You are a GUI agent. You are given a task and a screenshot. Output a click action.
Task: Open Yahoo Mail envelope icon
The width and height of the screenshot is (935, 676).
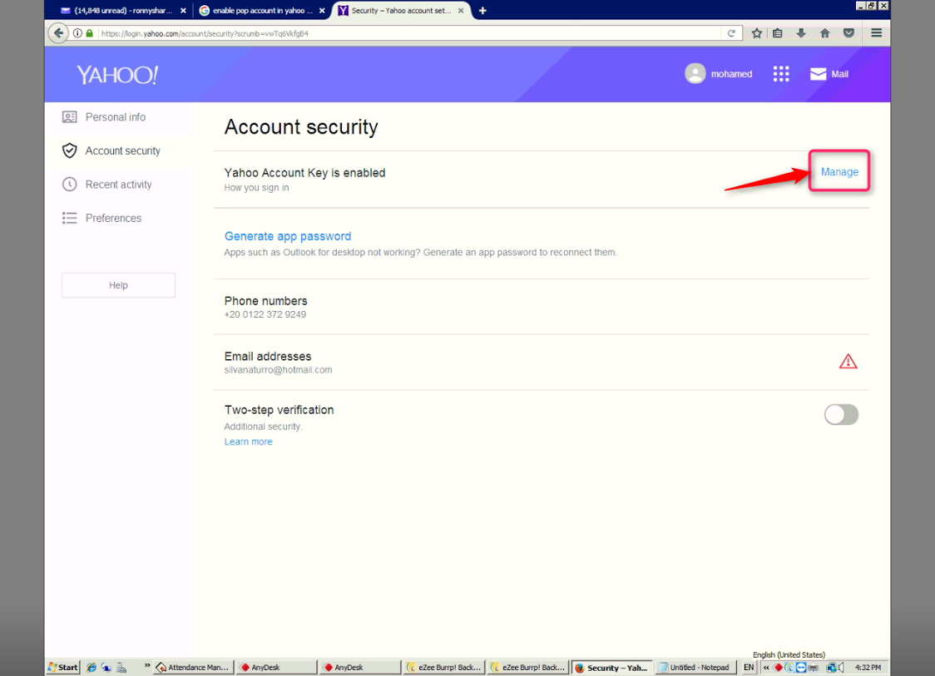pos(819,74)
